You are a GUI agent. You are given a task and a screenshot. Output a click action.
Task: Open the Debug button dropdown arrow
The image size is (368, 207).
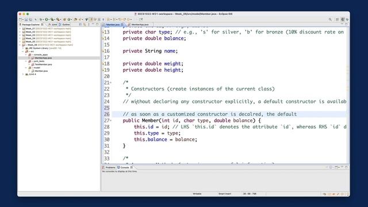(x=43, y=20)
